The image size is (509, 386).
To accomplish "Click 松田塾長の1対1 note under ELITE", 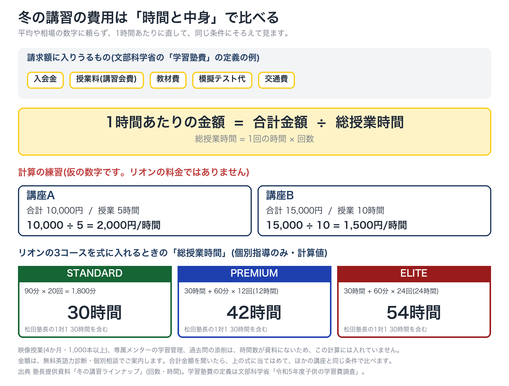I will (x=385, y=329).
